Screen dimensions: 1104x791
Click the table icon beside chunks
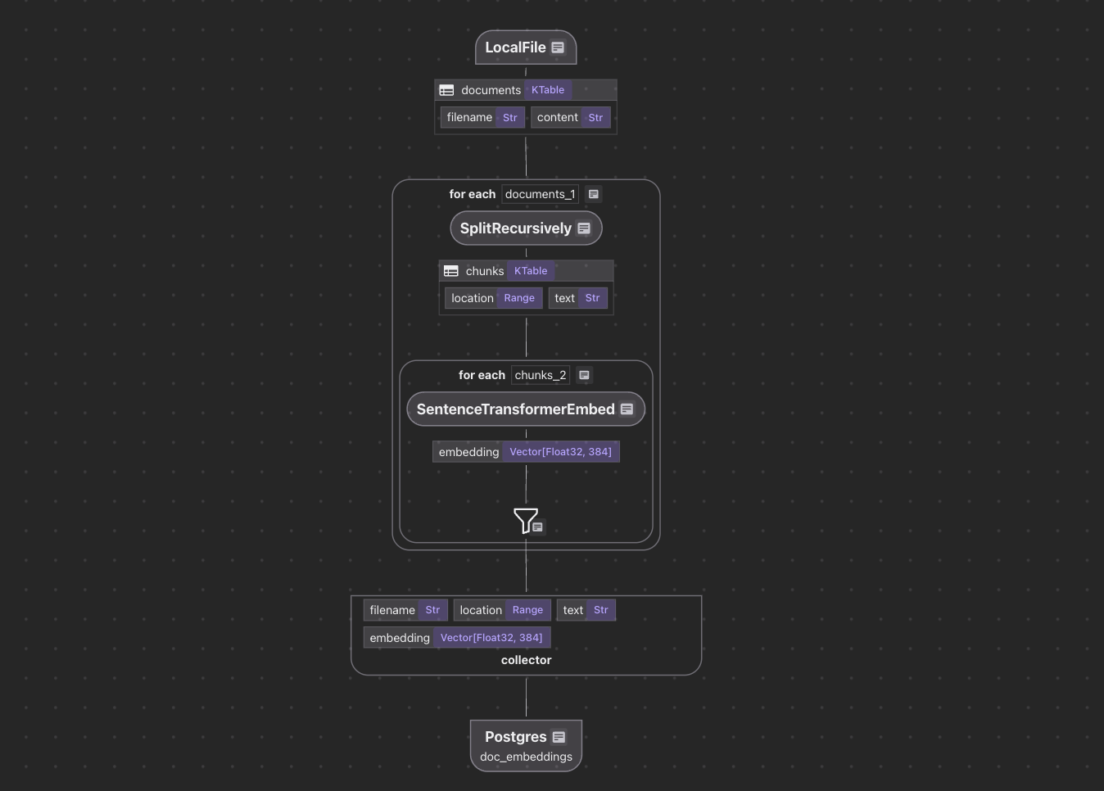(451, 271)
